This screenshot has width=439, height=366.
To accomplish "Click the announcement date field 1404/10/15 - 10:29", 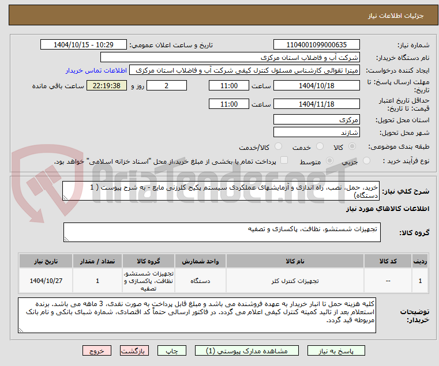I will point(84,45).
